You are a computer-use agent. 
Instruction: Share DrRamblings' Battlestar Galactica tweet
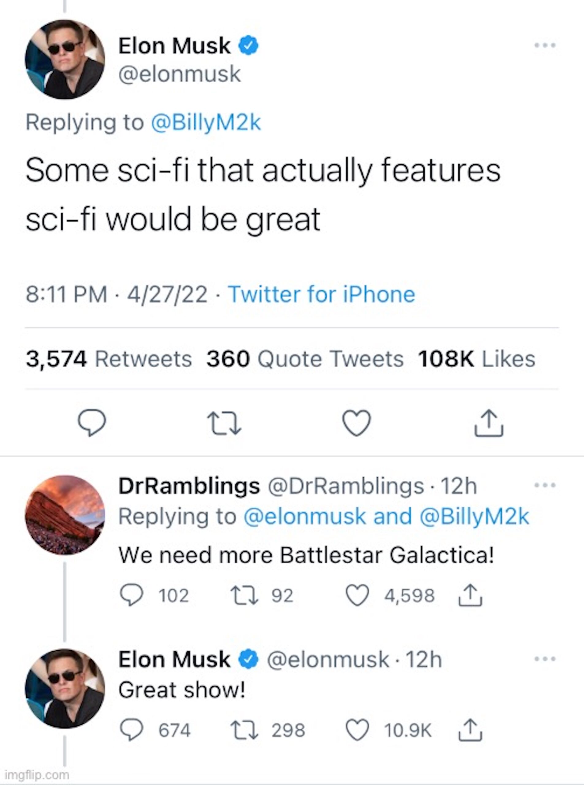click(470, 595)
